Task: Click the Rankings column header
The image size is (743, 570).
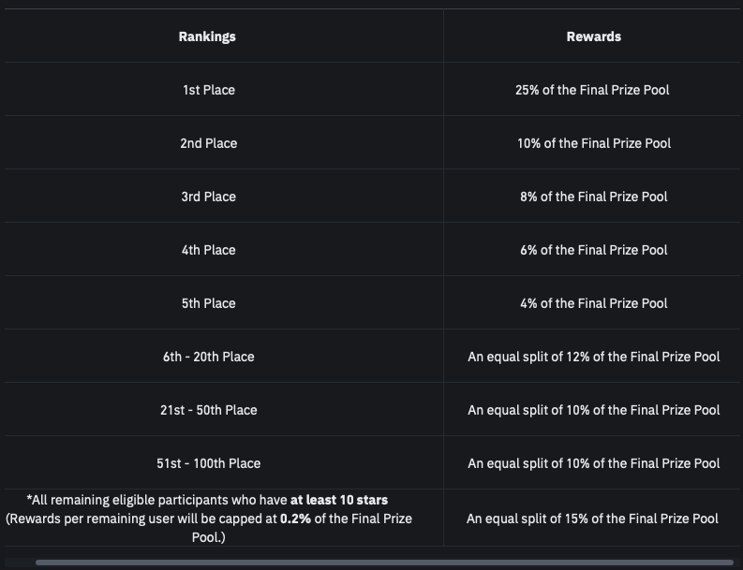Action: point(207,37)
